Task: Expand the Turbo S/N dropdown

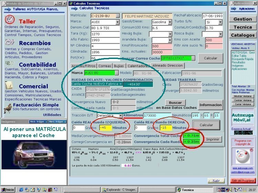Action: (x=221, y=22)
